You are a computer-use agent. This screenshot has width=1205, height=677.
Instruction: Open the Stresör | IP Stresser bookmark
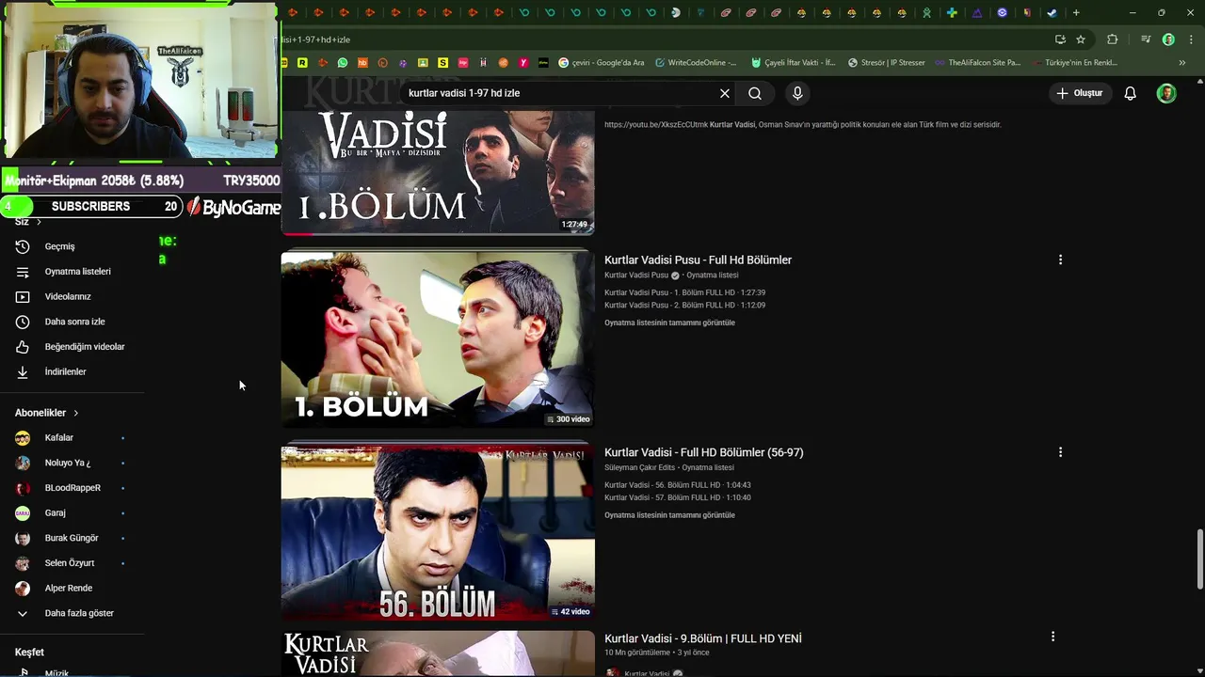pyautogui.click(x=887, y=63)
